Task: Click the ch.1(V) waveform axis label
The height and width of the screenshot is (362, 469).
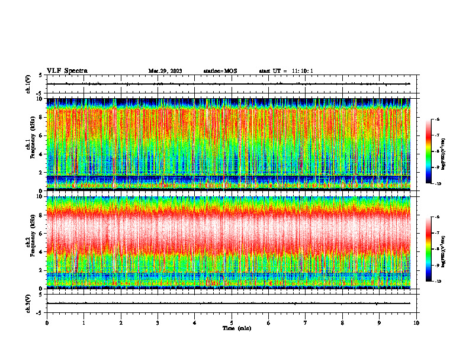Action: click(28, 84)
